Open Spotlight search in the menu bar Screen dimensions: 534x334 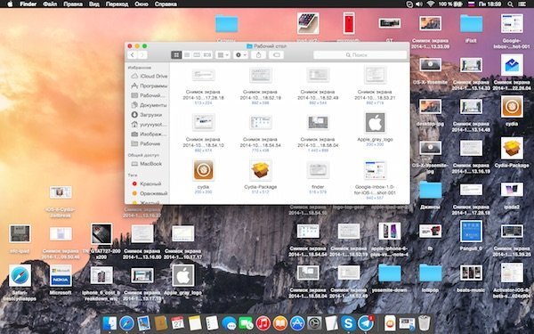tap(510, 4)
